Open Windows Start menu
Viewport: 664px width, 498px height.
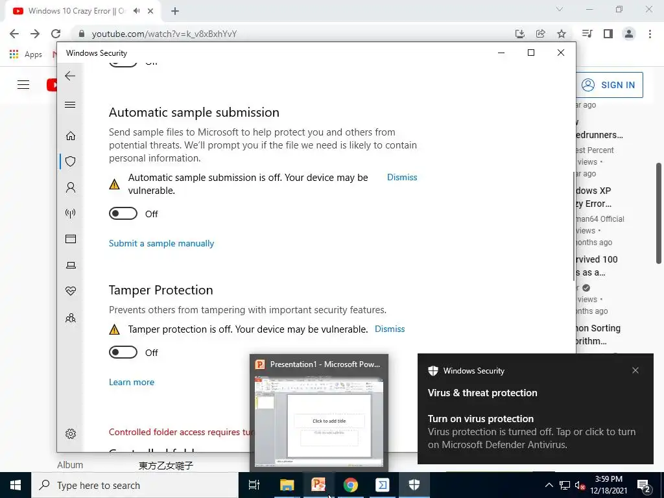(x=16, y=485)
